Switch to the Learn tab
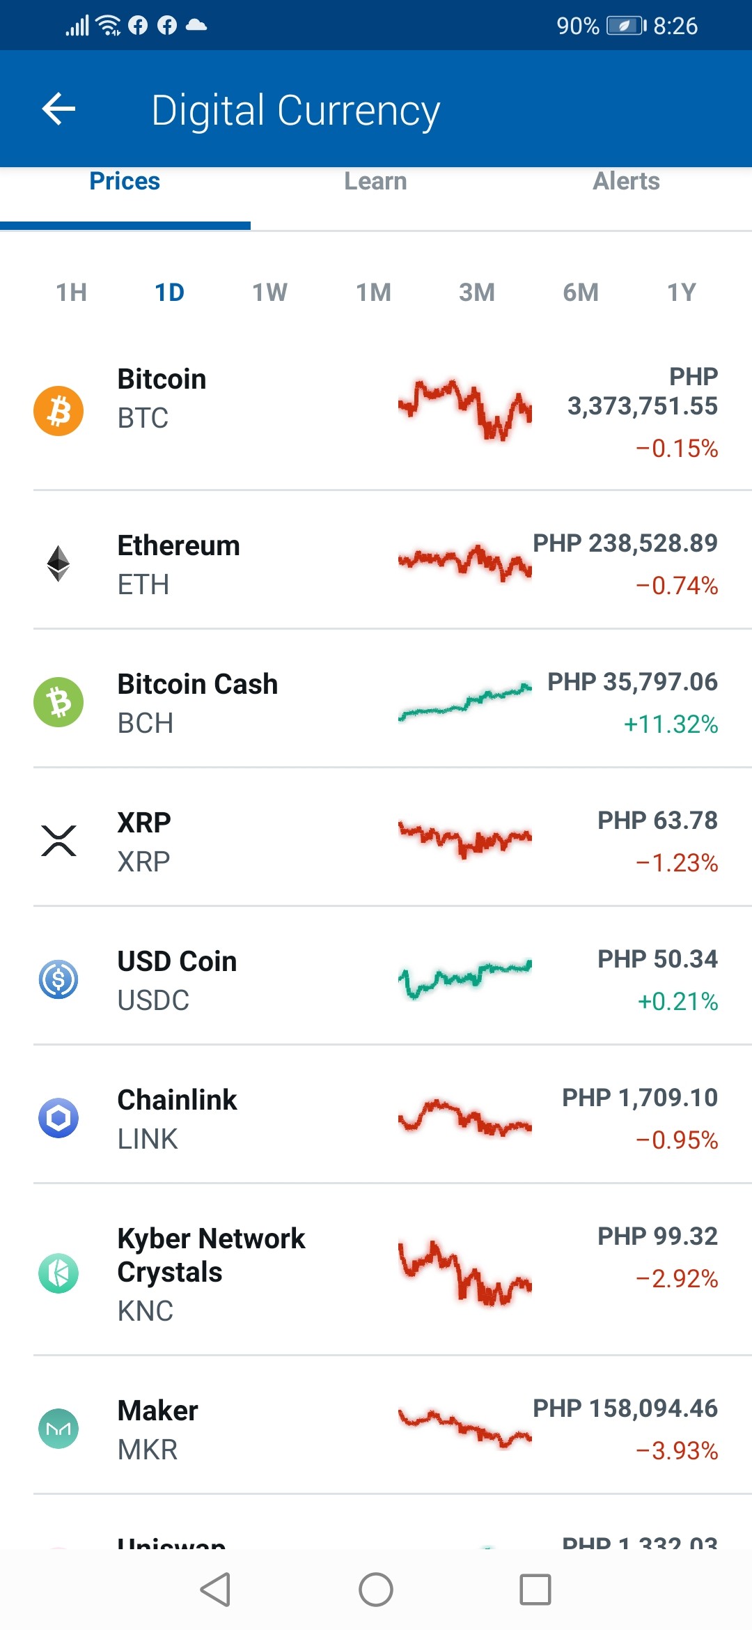This screenshot has width=752, height=1630. point(375,181)
